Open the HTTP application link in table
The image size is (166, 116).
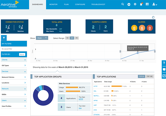[96, 86]
